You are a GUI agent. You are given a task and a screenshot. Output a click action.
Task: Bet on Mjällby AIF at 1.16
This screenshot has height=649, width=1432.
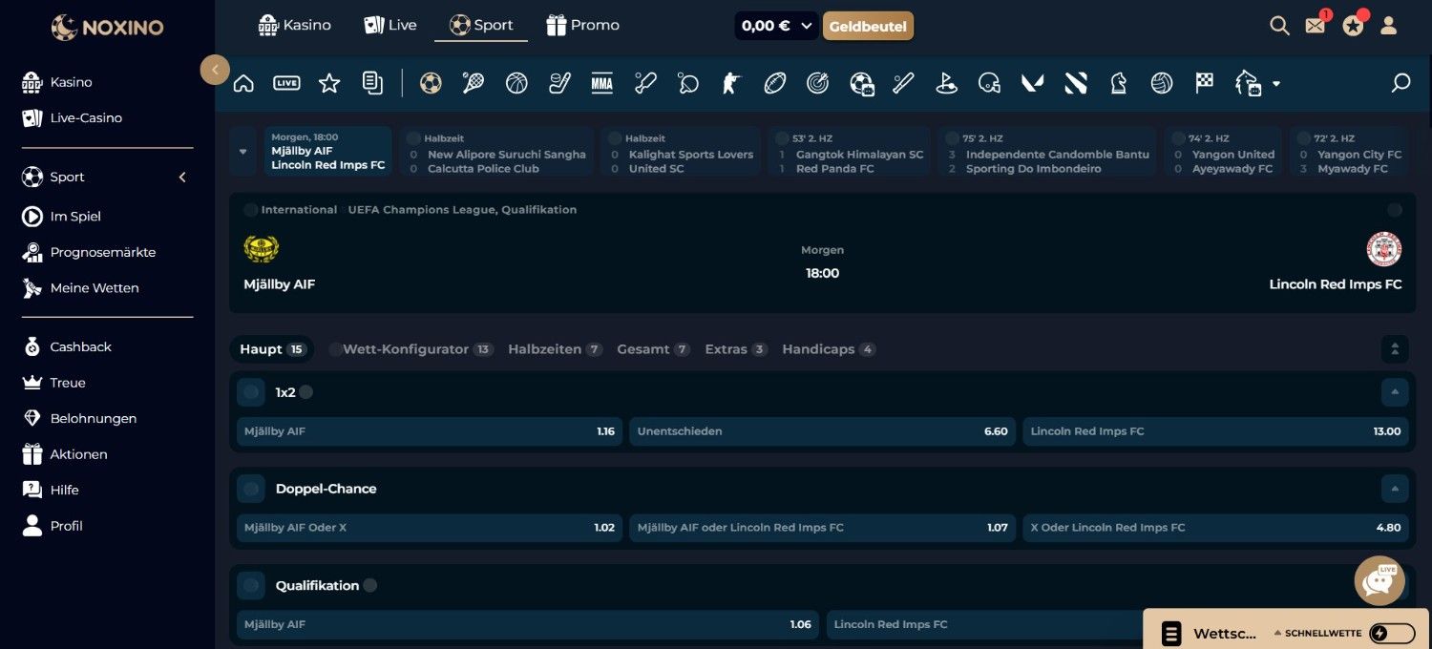point(430,431)
